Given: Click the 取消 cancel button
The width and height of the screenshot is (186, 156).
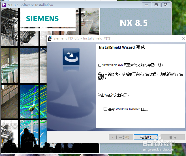Looking at the screenshot, I should point(173,137).
